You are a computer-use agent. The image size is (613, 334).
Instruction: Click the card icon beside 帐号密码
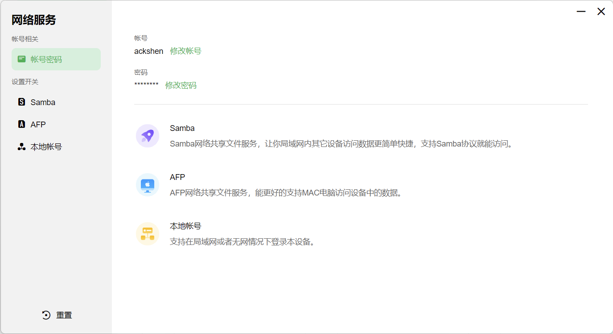tap(21, 59)
